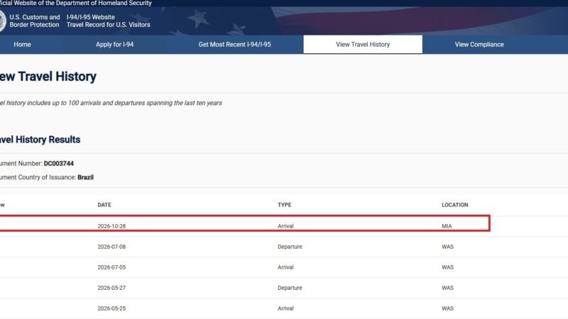Click the U.S. Customs and Border Protection title

34,21
